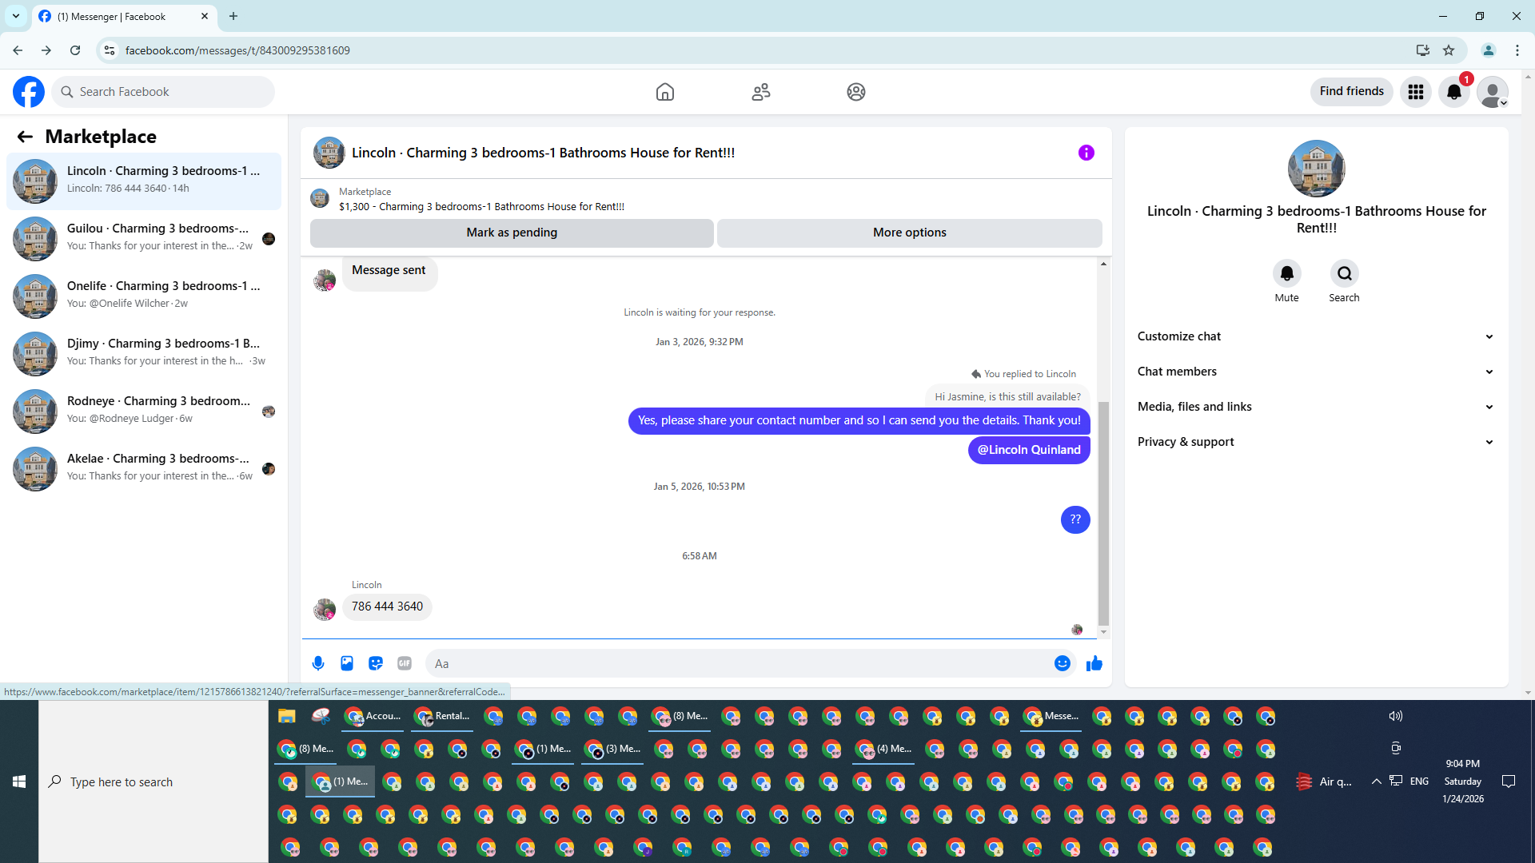Viewport: 1535px width, 863px height.
Task: Expand the Privacy & support section
Action: point(1315,442)
